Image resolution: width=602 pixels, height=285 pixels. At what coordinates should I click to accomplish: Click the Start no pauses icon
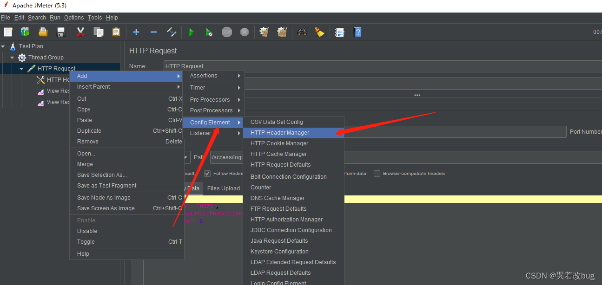209,32
